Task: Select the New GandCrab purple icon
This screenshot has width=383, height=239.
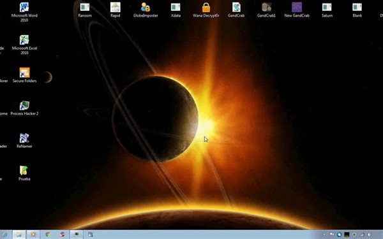Action: [x=297, y=10]
